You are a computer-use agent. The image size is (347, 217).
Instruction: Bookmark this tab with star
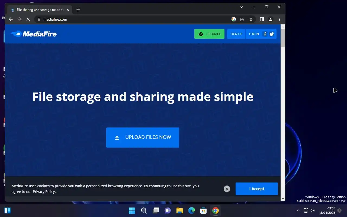(251, 19)
